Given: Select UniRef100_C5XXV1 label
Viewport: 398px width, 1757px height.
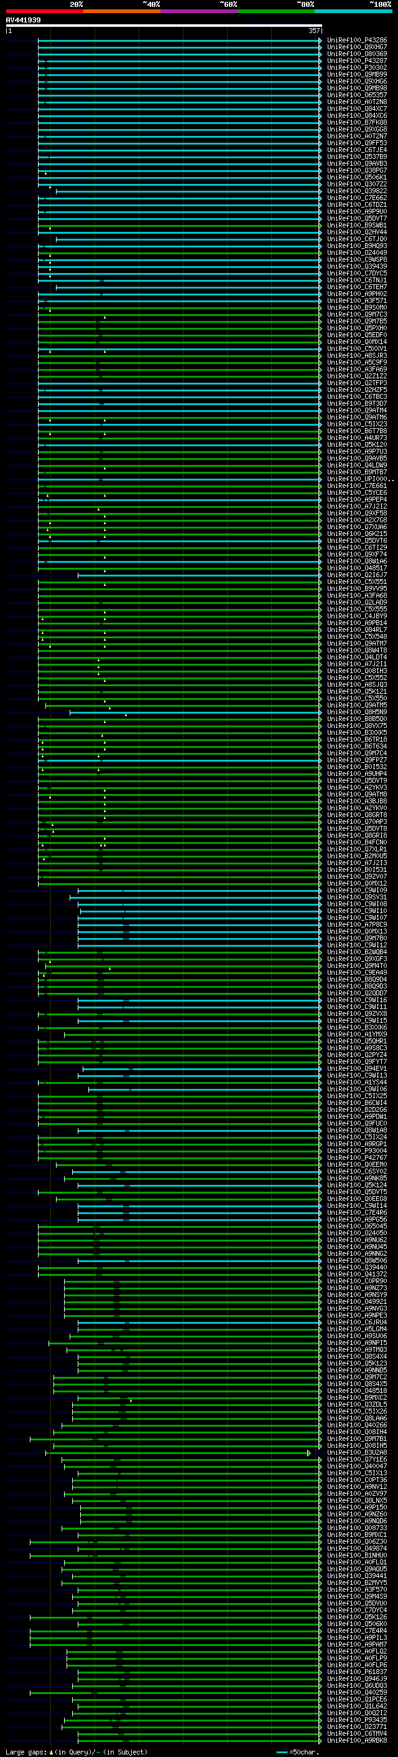Looking at the screenshot, I should tap(357, 348).
